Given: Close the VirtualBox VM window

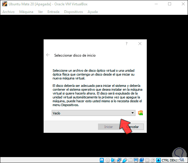Looking at the screenshot, I should coord(183,4).
